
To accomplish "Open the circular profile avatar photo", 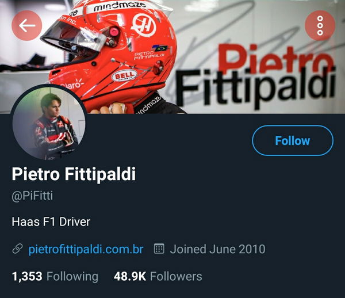I will pos(49,123).
